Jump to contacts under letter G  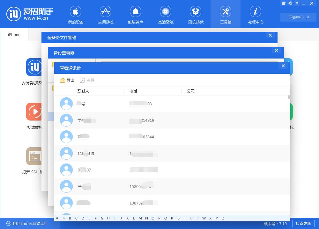tap(102, 218)
